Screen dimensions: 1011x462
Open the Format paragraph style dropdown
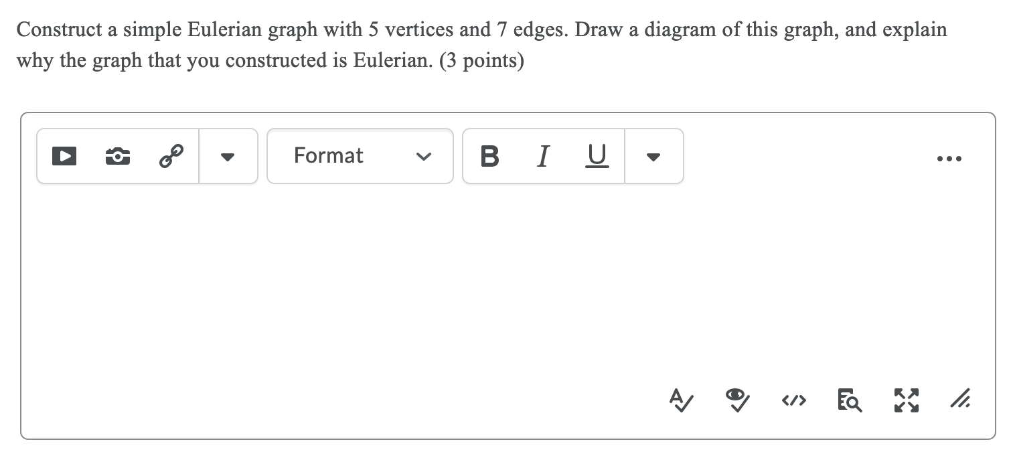(360, 156)
